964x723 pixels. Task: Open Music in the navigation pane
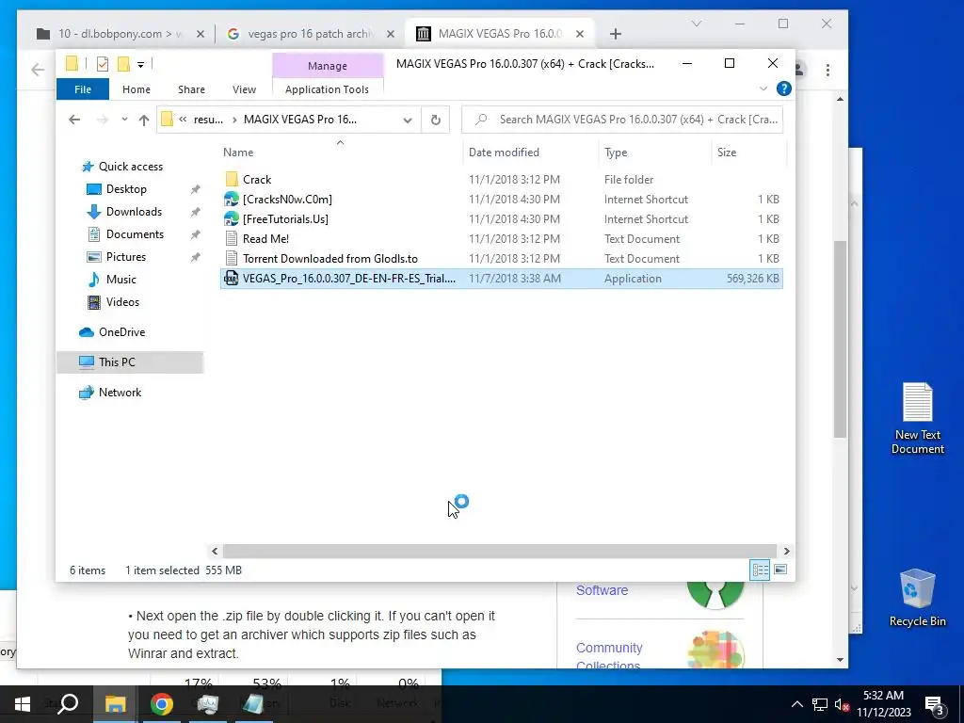[120, 280]
